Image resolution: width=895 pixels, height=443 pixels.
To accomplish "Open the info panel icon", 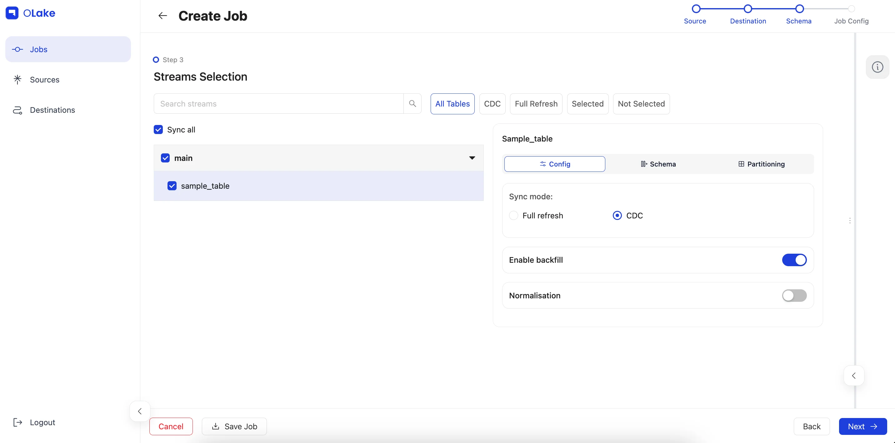I will (877, 67).
